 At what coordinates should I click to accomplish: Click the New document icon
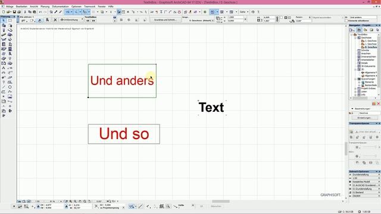point(4,12)
